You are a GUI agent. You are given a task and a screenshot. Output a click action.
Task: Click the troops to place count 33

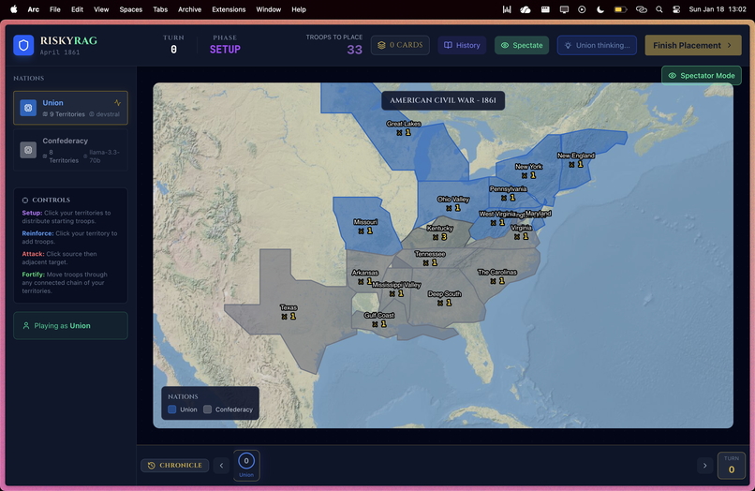pyautogui.click(x=354, y=50)
